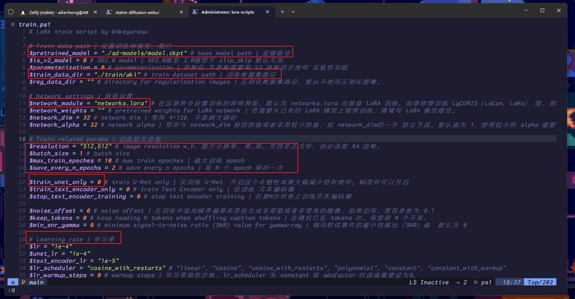Close the Windows Terminal window
This screenshot has width=575, height=299.
tap(559, 11)
